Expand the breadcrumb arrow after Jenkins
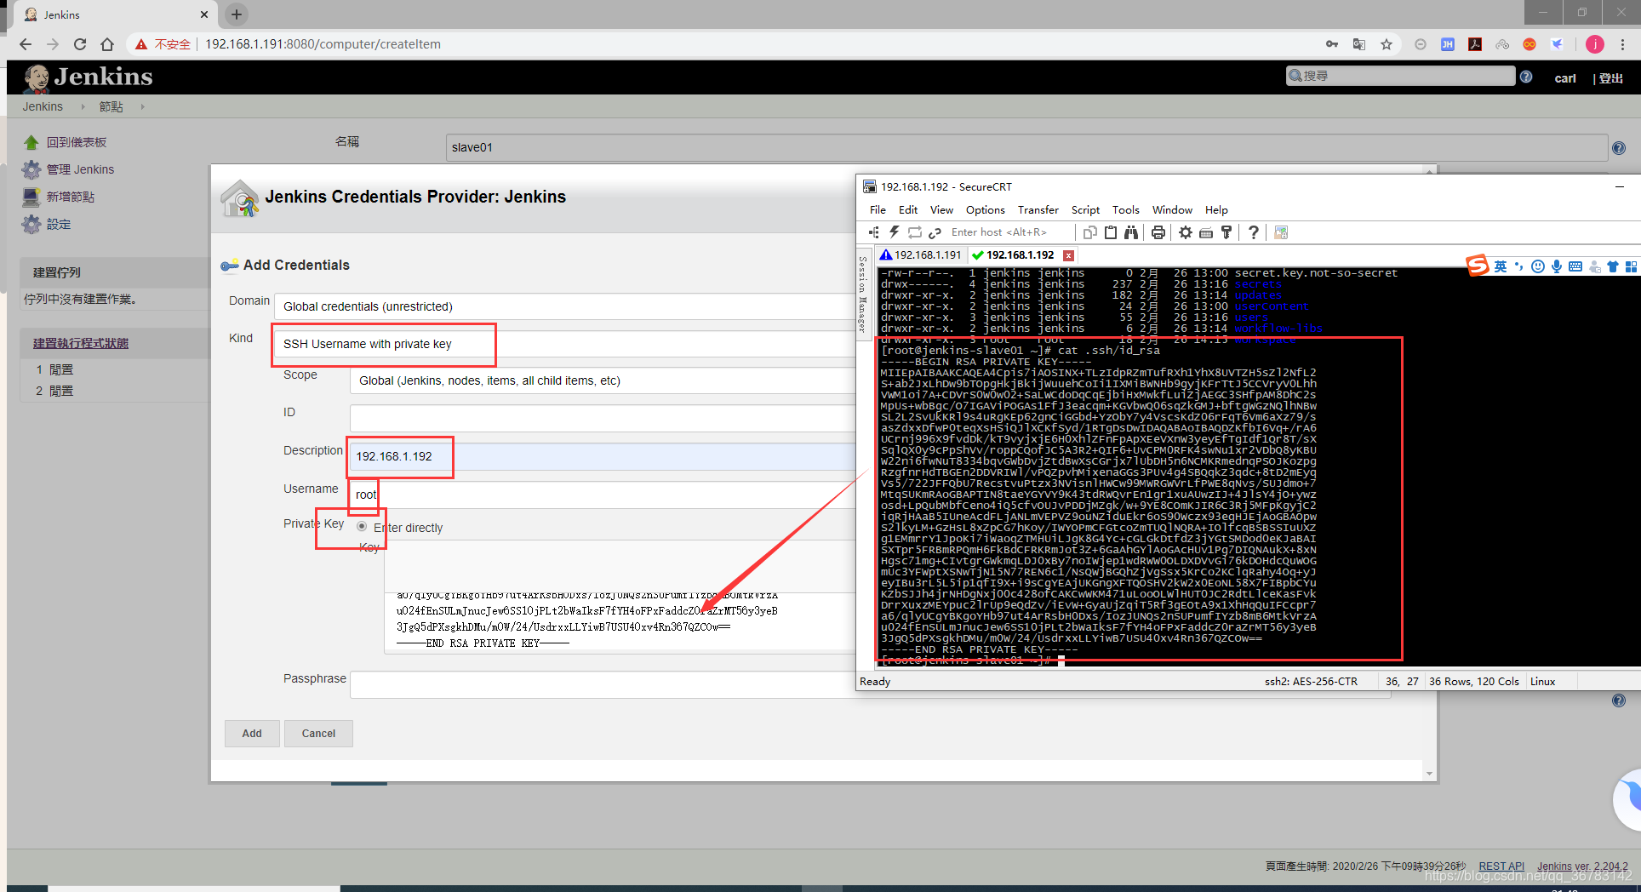1641x892 pixels. [83, 106]
